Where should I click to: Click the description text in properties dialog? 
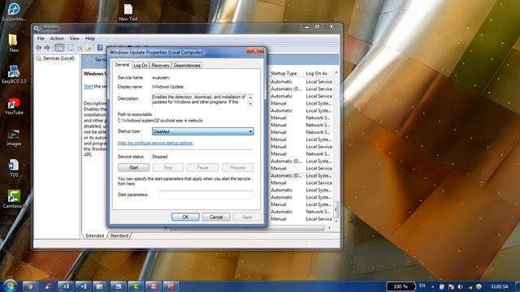tap(199, 100)
